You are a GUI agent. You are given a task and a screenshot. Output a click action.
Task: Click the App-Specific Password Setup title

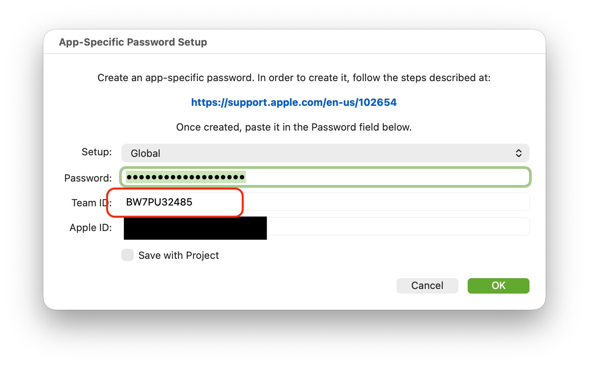133,42
